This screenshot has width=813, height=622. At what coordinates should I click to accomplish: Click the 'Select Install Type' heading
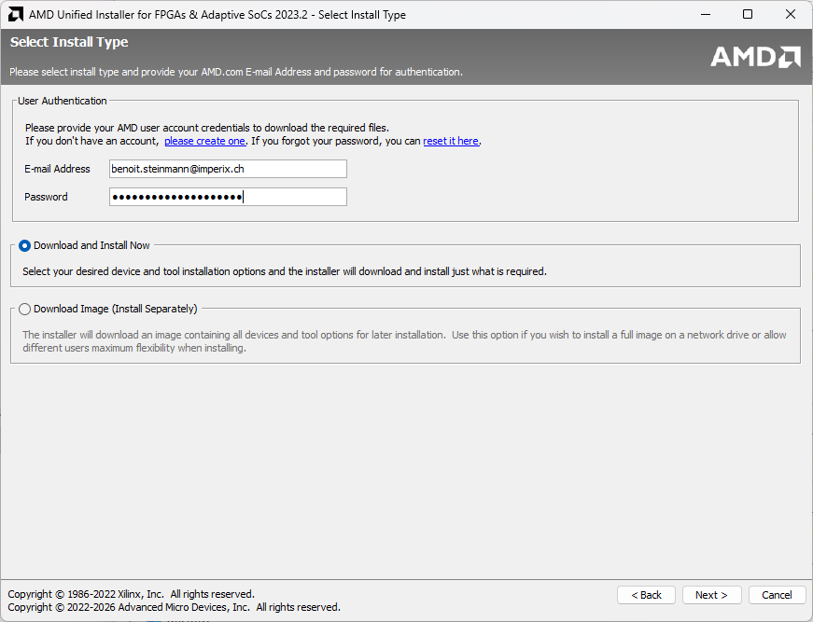click(69, 42)
